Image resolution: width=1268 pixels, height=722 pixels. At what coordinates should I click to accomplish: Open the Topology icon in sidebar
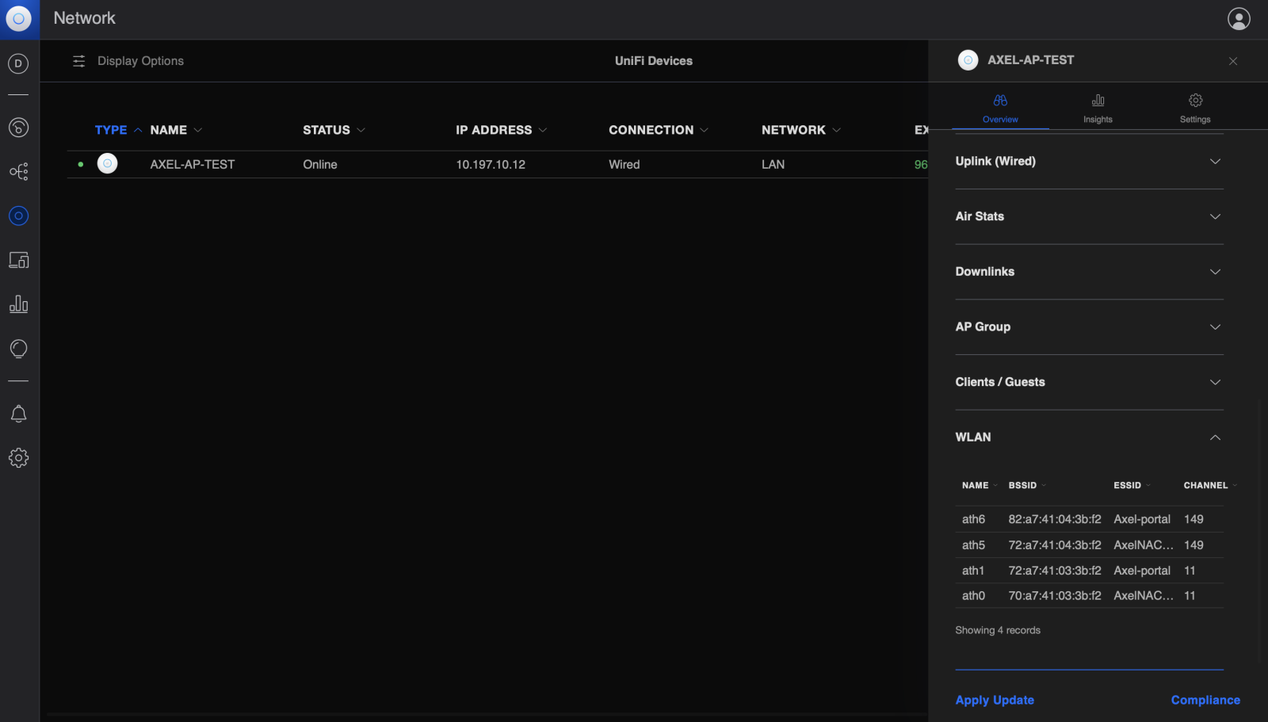coord(18,171)
